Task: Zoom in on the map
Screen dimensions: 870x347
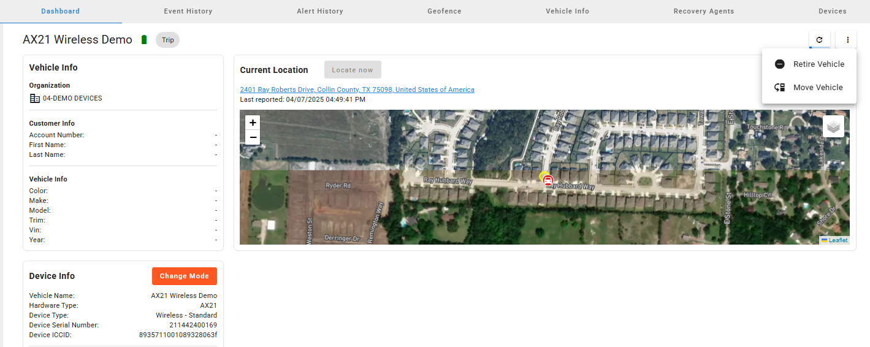Action: pyautogui.click(x=253, y=123)
